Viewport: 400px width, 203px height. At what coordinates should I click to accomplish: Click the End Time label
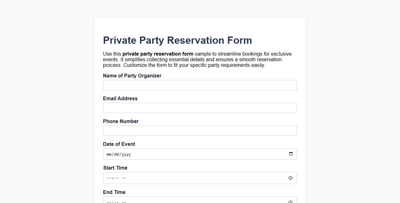(114, 192)
